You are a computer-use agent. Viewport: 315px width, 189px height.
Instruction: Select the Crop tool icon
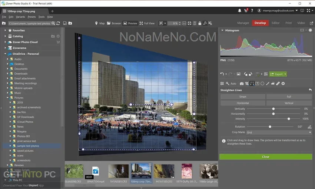coord(247,84)
